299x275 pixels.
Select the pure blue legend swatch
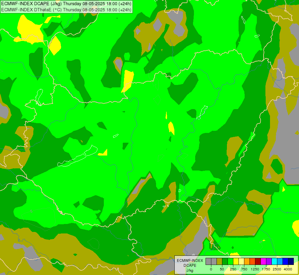tap(286, 262)
